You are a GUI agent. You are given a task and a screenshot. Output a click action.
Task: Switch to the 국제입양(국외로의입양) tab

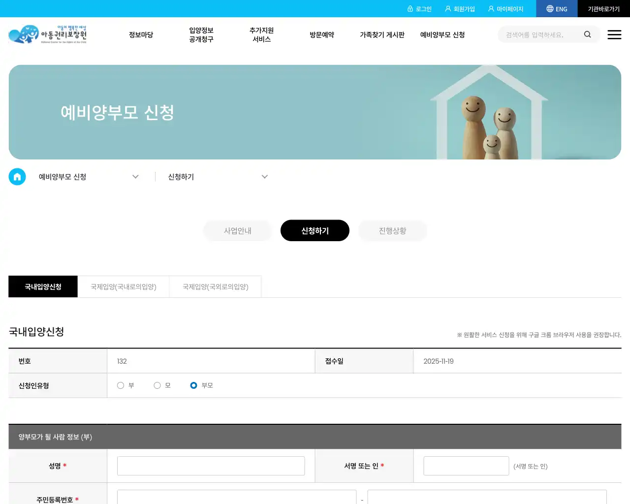point(215,286)
